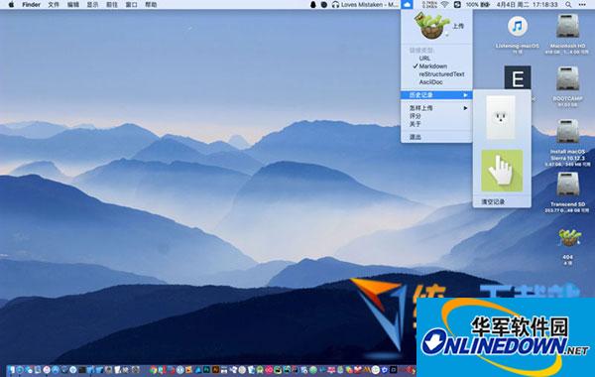
Task: Click the iPic cloud icon in menu bar
Action: tap(407, 5)
